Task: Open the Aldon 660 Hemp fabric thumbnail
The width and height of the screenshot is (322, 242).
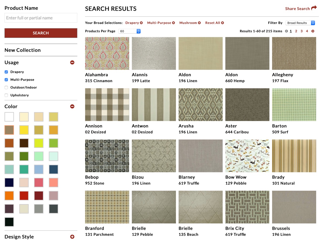Action: [247, 54]
